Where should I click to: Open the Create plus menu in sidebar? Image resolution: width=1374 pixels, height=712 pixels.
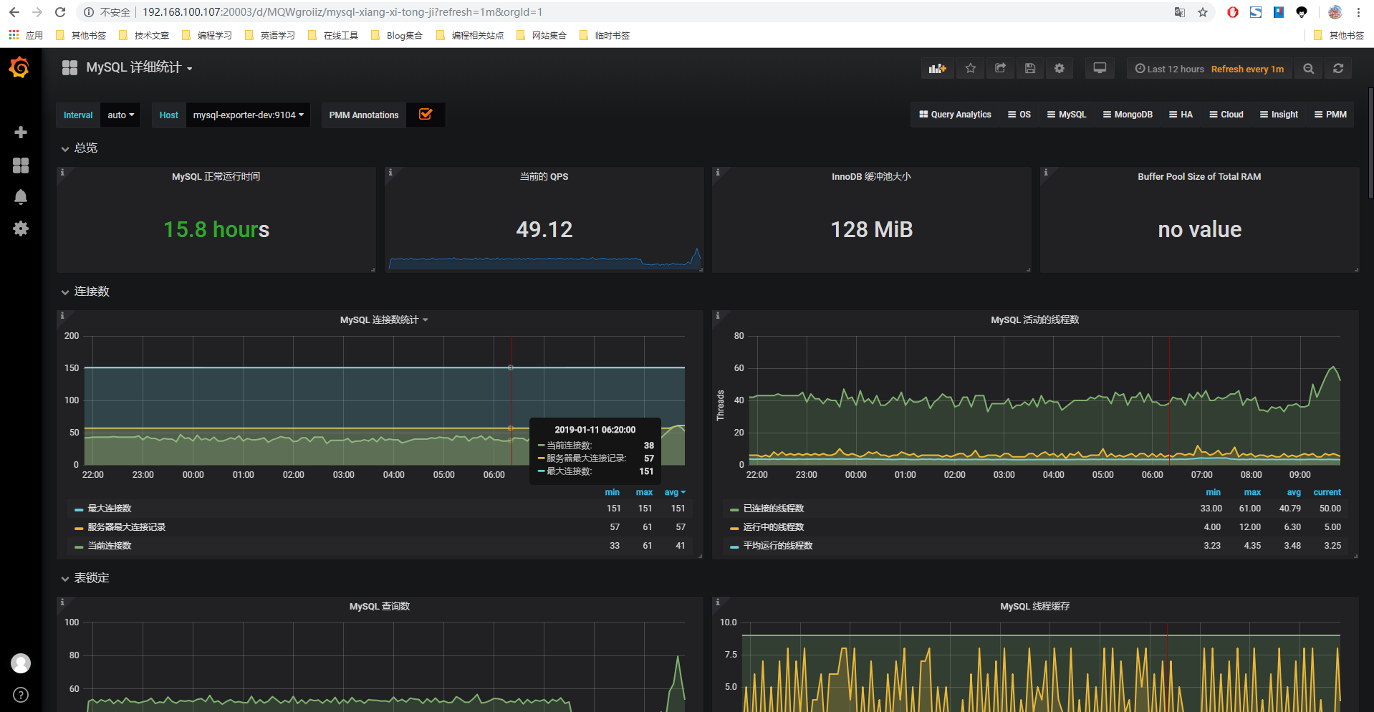point(21,133)
